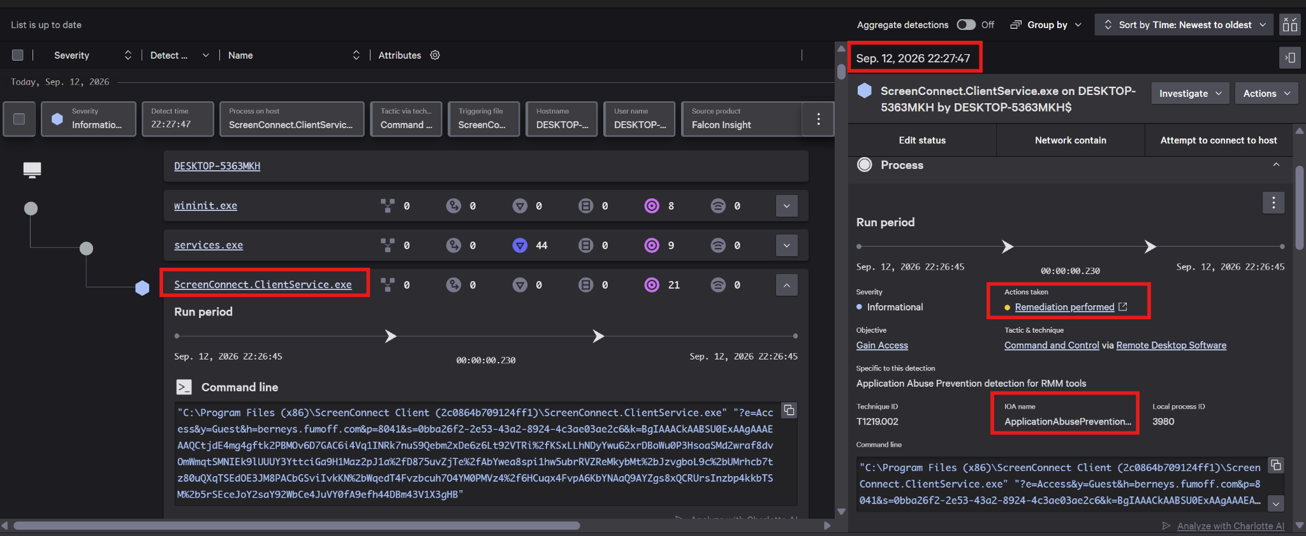Click Edit status tab

tap(922, 140)
